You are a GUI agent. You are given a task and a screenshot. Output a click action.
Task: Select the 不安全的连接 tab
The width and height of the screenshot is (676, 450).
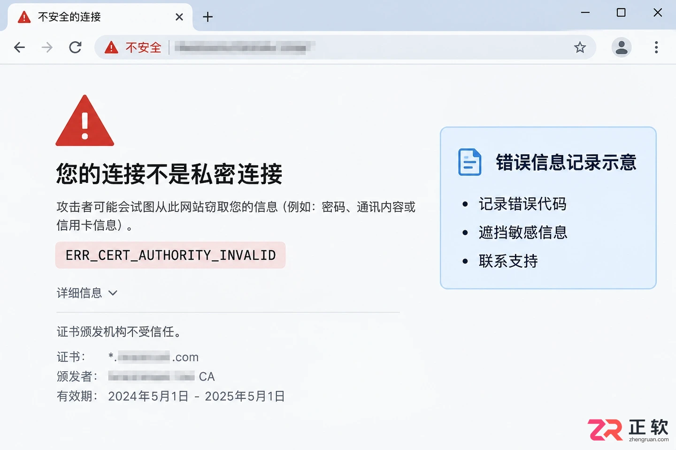coord(100,17)
